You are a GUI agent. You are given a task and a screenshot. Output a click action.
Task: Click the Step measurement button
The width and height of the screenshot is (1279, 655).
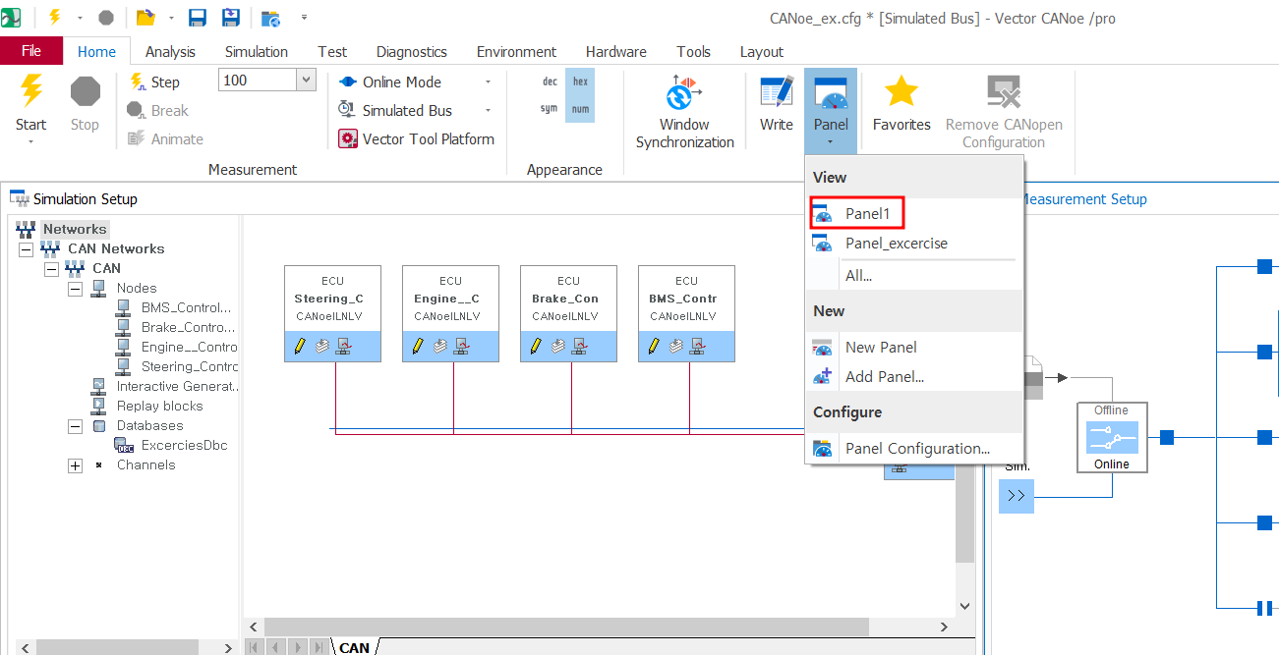[154, 82]
